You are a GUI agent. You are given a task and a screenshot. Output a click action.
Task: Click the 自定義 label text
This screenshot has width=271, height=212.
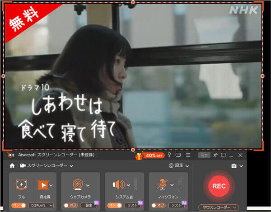click(45, 197)
